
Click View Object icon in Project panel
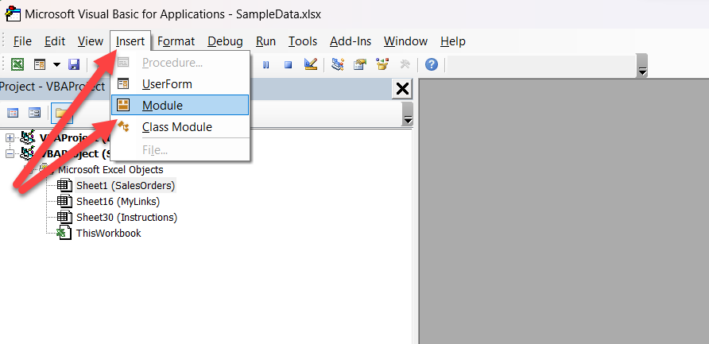coord(34,114)
